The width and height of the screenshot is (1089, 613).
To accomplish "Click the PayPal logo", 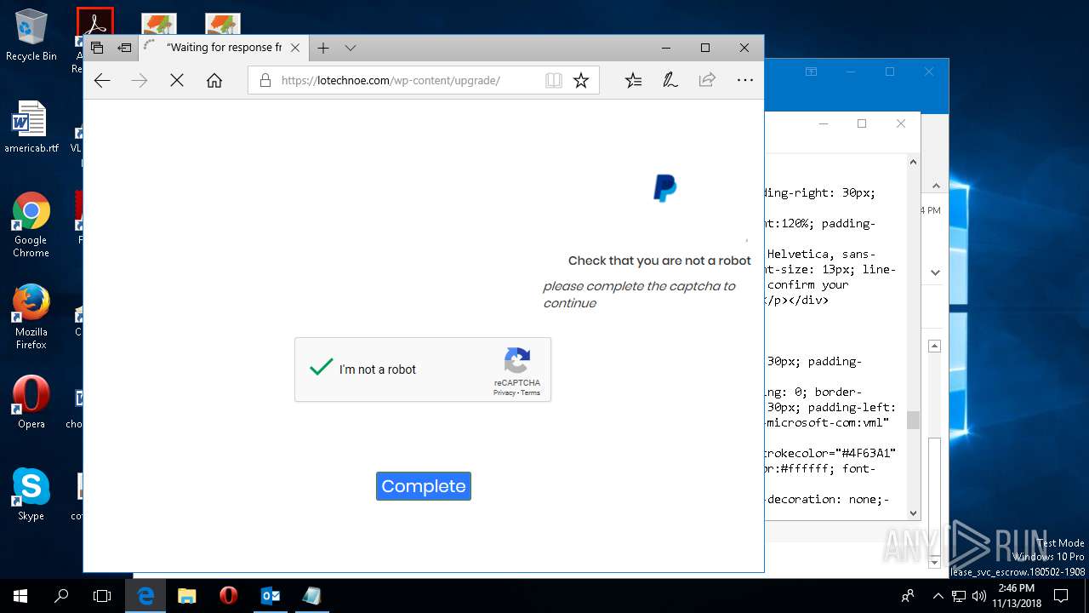I will [x=664, y=188].
